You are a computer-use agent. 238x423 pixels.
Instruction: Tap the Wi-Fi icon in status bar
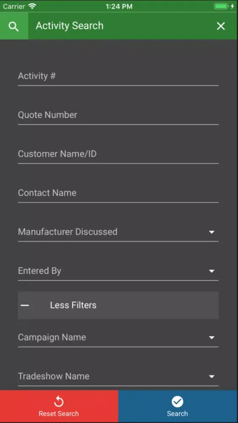(x=32, y=6)
